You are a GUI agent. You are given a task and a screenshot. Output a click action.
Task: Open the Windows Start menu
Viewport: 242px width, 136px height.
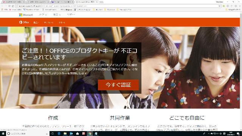pyautogui.click(x=3, y=133)
